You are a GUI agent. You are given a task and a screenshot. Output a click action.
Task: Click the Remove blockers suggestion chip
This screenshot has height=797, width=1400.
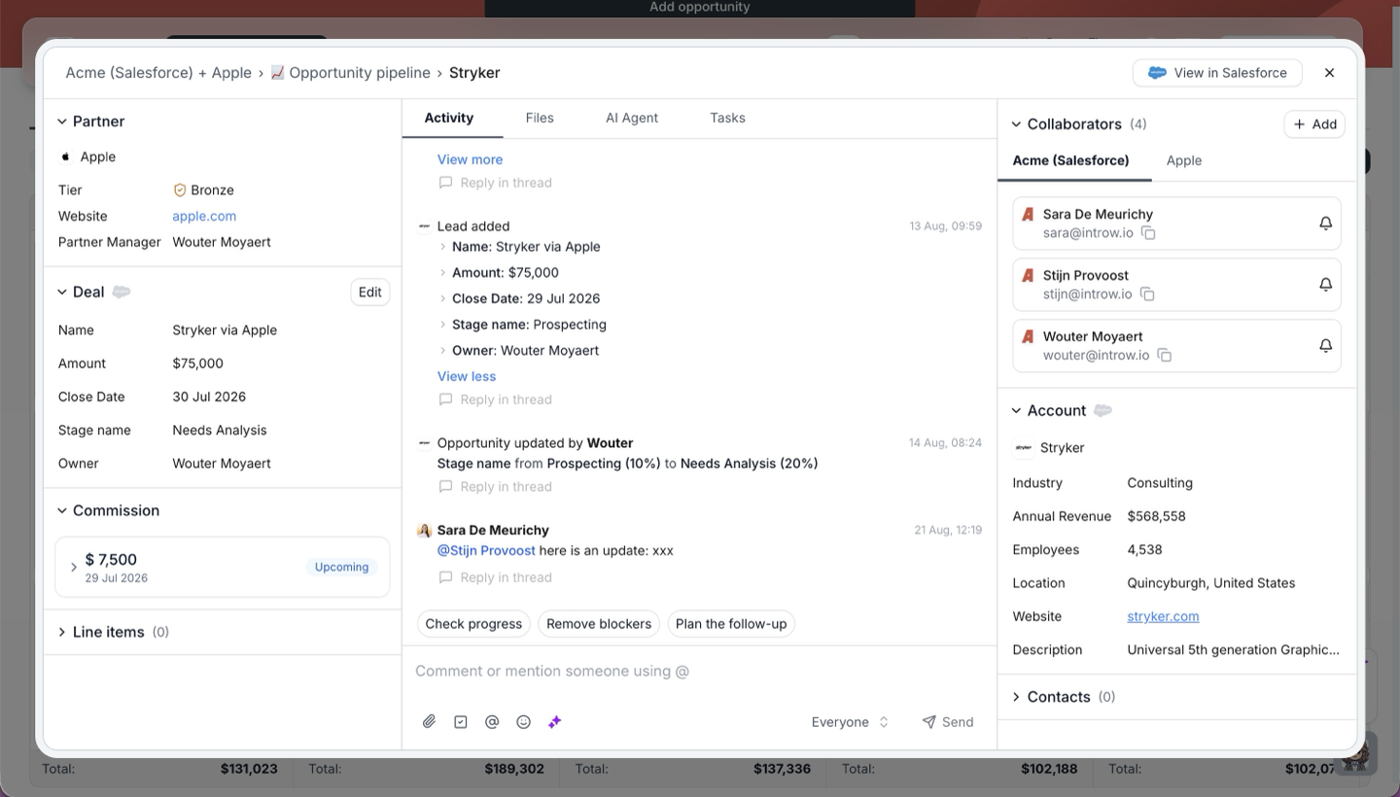(599, 624)
